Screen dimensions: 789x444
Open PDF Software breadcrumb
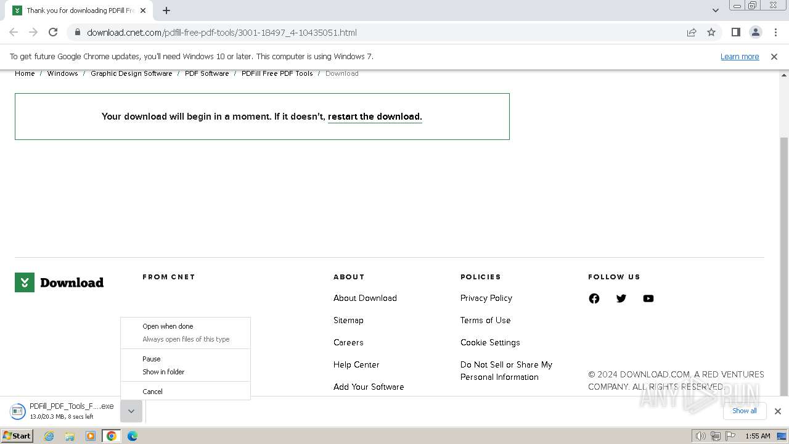pyautogui.click(x=206, y=73)
